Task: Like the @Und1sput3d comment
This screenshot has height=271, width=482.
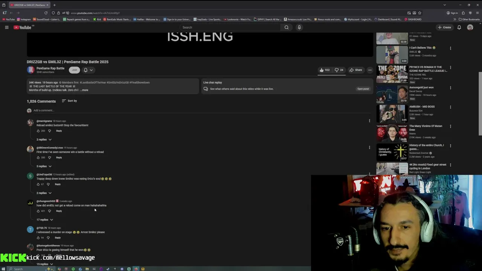Action: tap(38, 184)
